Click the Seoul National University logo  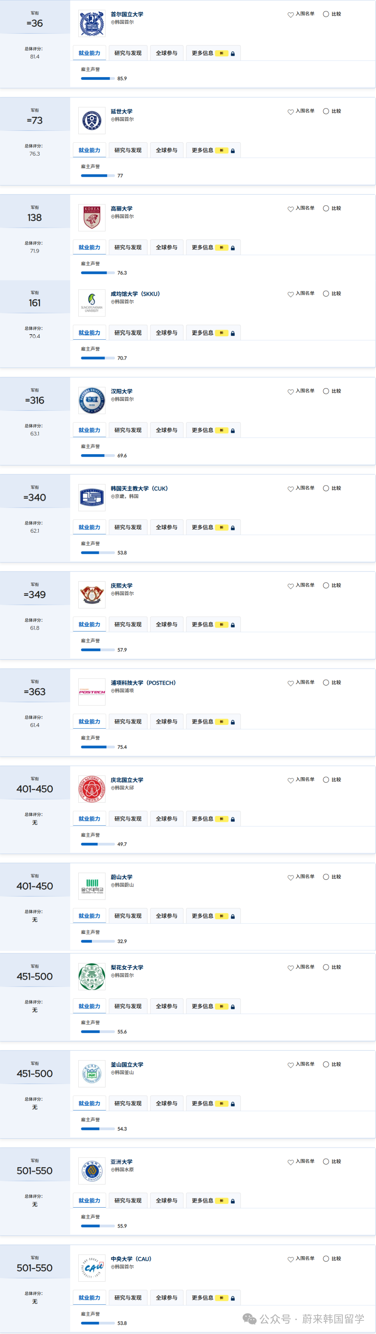tap(92, 24)
